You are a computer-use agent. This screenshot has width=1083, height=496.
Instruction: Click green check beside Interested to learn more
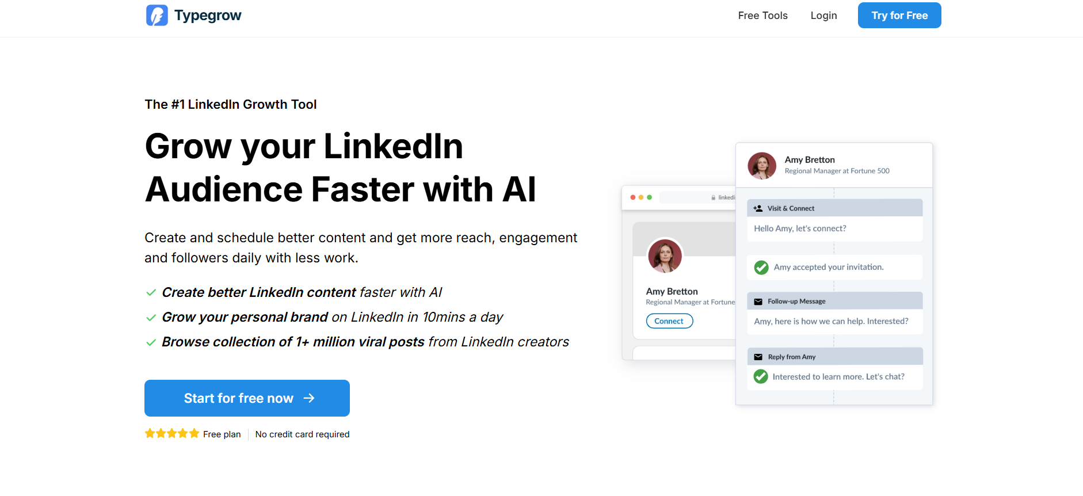[761, 377]
